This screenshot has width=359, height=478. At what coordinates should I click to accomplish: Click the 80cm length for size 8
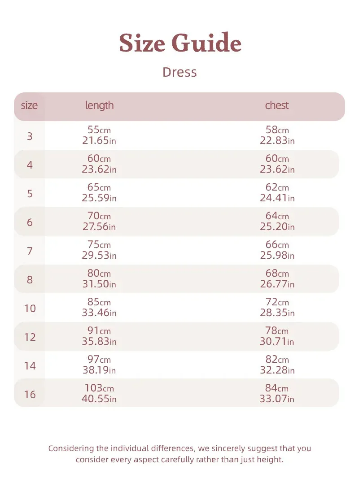click(99, 274)
